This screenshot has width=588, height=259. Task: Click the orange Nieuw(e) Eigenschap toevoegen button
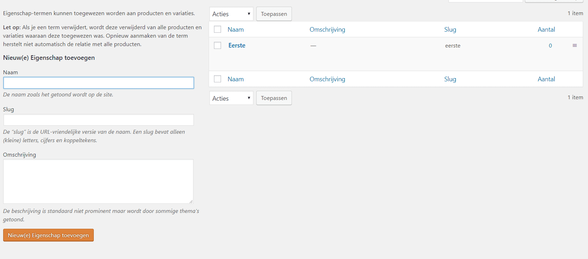coord(48,235)
